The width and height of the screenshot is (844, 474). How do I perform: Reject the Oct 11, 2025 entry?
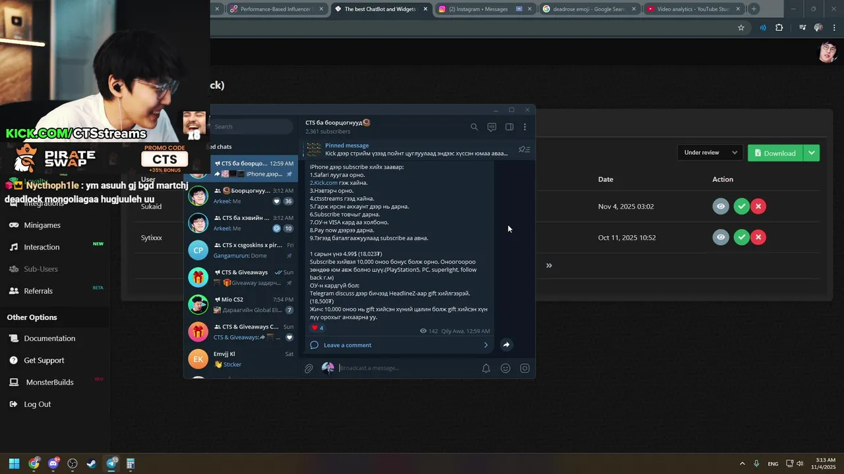pos(758,237)
